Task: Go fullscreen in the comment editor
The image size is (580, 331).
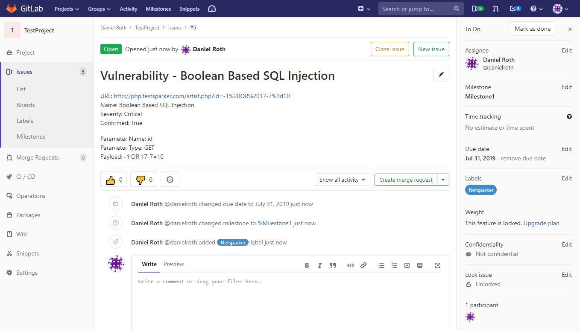Action: click(x=437, y=265)
